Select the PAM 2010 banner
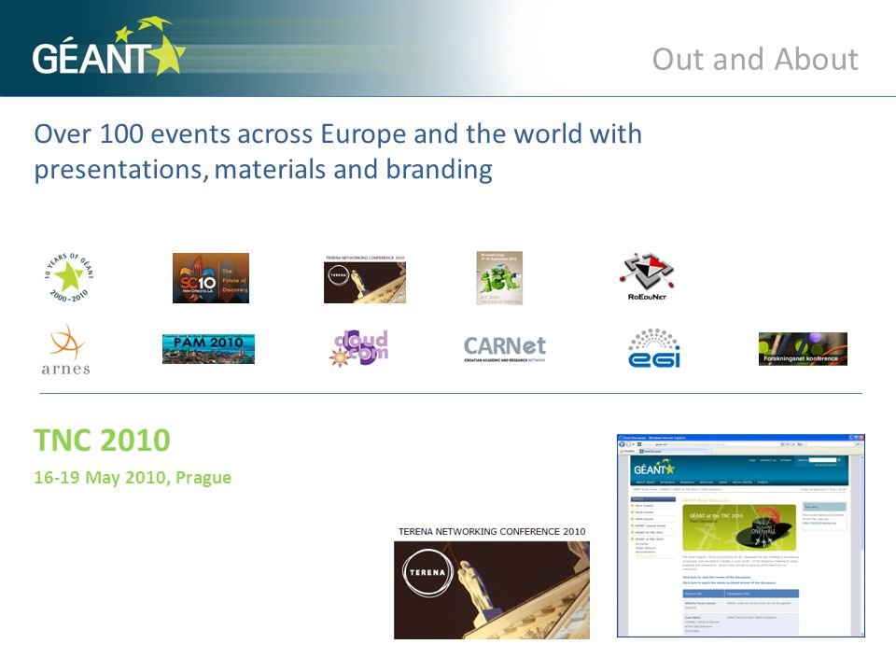 pyautogui.click(x=208, y=349)
